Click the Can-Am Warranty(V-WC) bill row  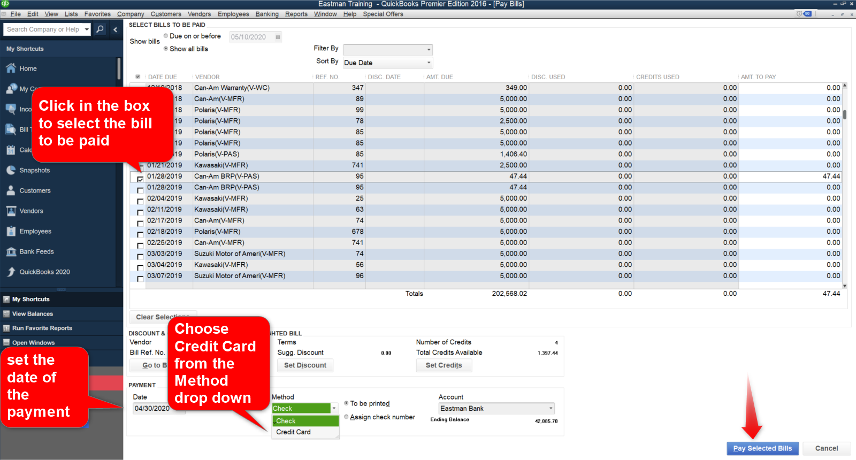486,88
